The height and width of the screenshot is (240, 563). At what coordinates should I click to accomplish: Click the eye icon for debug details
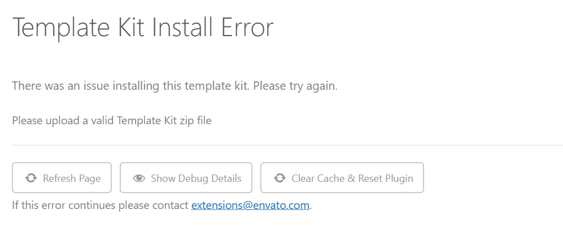tap(139, 178)
